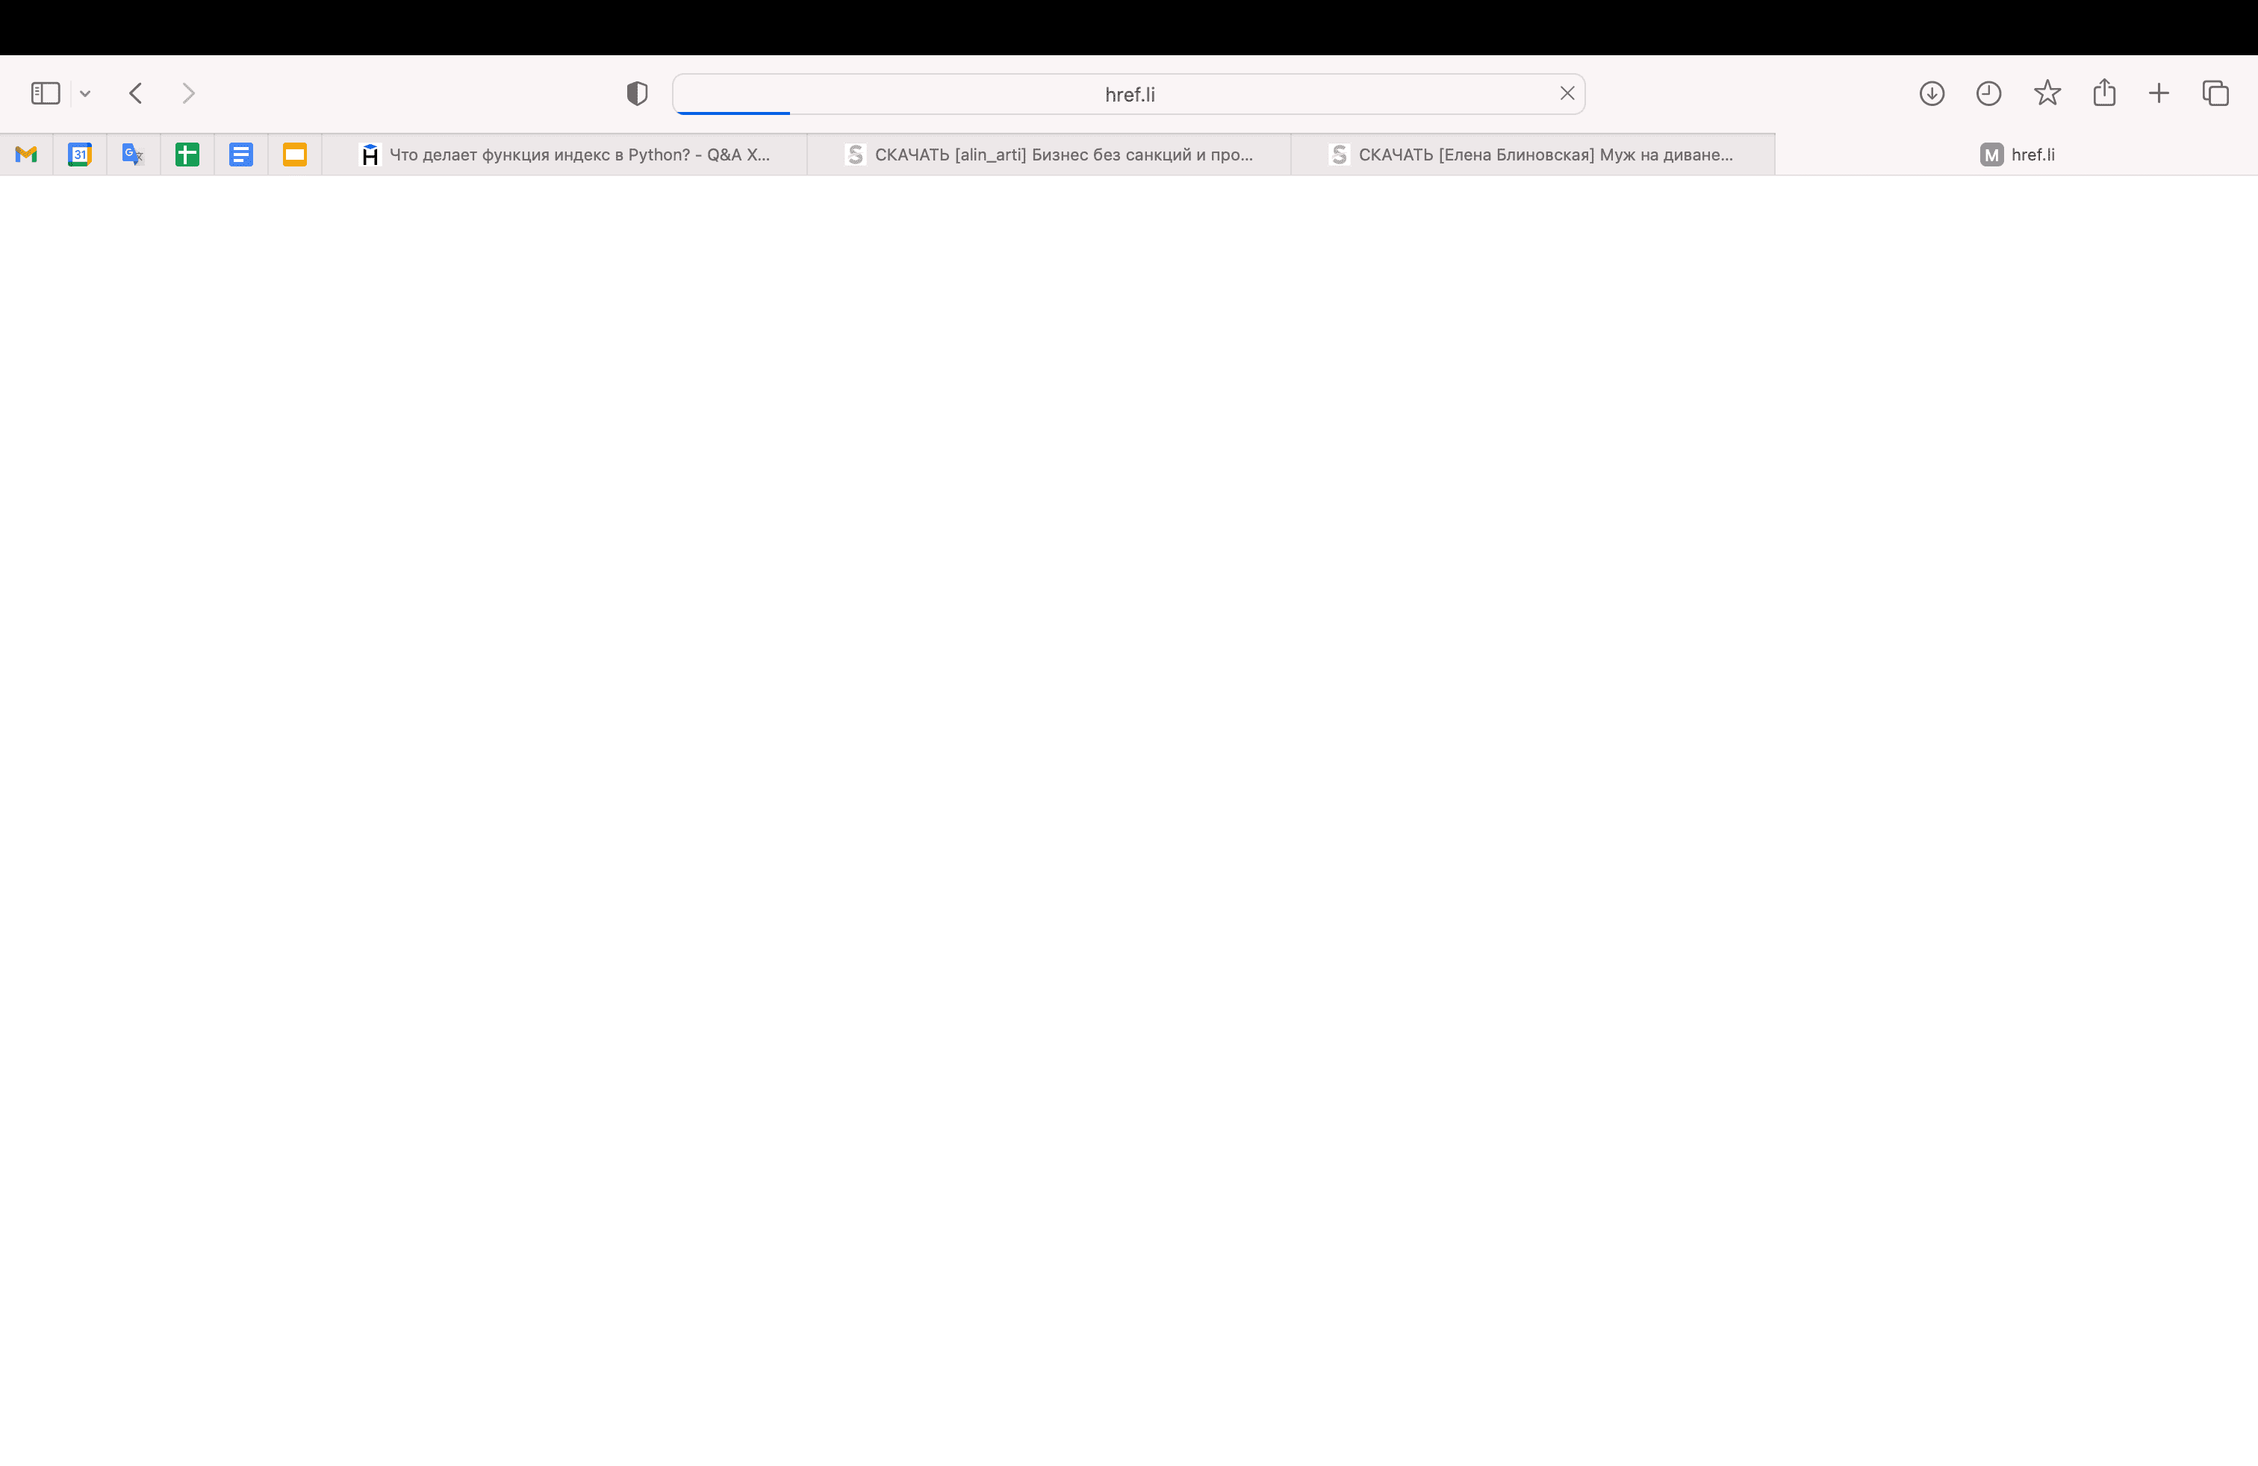Click the href.li address bar
Screen dimensions: 2258x1466
pyautogui.click(x=1128, y=94)
